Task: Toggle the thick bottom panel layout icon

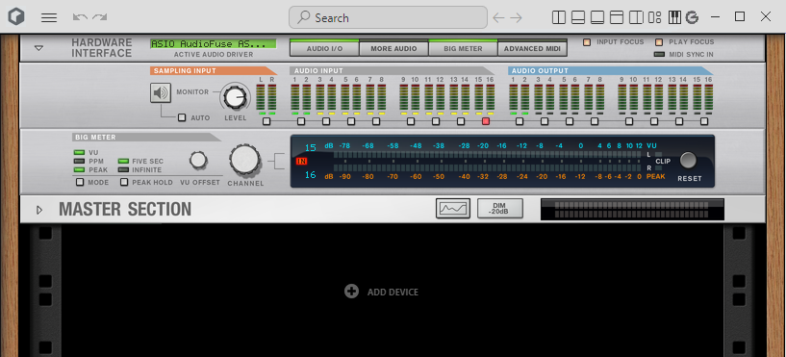Action: tap(578, 17)
